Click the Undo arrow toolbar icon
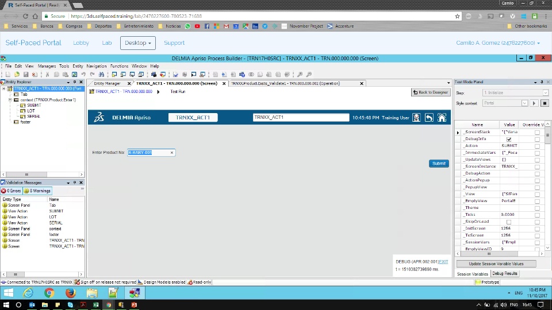The height and width of the screenshot is (310, 552). click(83, 75)
